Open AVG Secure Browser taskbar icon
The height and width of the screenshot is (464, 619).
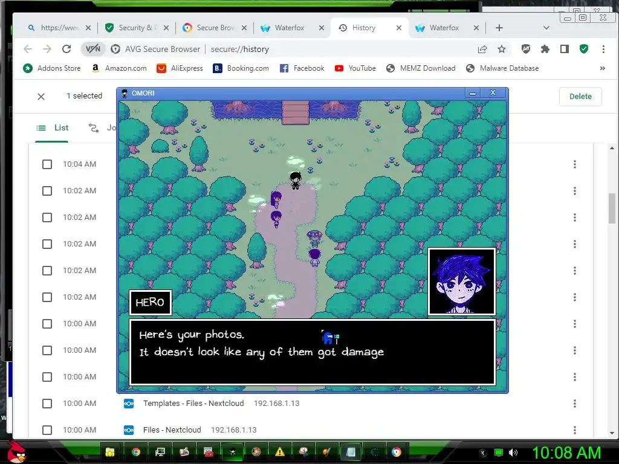(397, 452)
